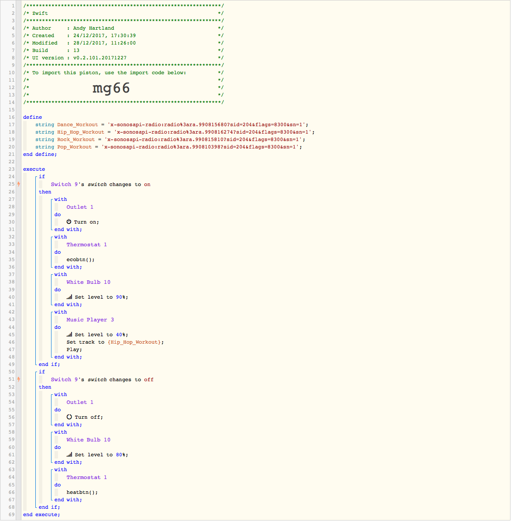Click the level bars icon beside 'Set level to 90%'

69,297
